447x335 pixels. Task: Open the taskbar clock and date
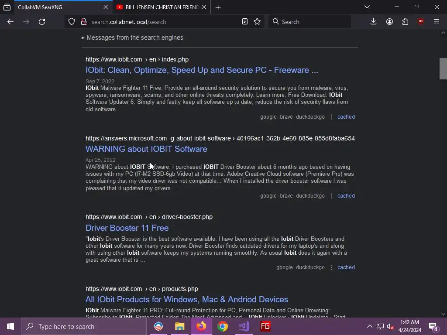click(x=409, y=326)
